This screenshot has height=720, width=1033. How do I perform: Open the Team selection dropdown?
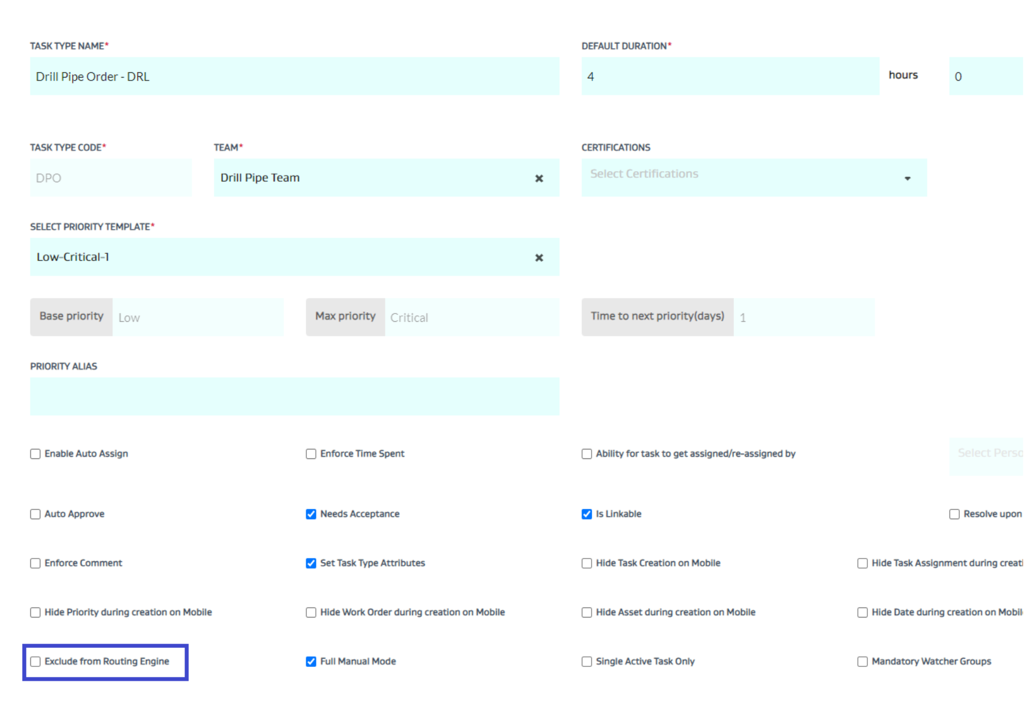(369, 178)
